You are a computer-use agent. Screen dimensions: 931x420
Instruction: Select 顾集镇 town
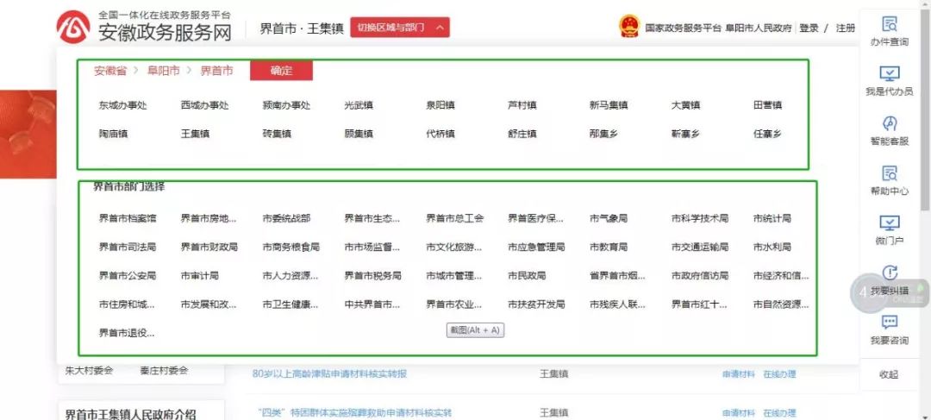tap(359, 134)
